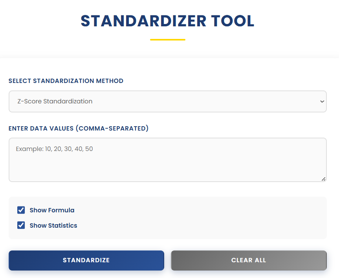
Task: Click the yellow divider under the title
Action: pyautogui.click(x=168, y=40)
